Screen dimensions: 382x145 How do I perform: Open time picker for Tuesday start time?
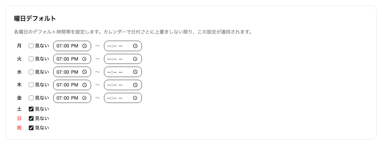coord(85,59)
